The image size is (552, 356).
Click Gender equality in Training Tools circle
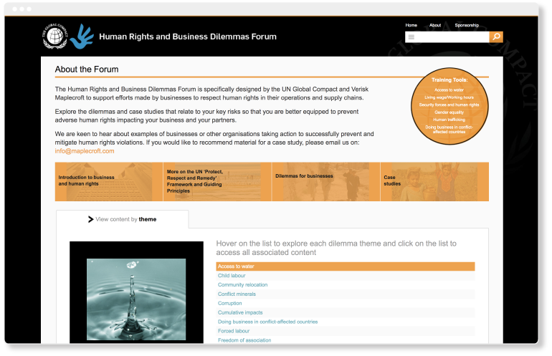[449, 112]
